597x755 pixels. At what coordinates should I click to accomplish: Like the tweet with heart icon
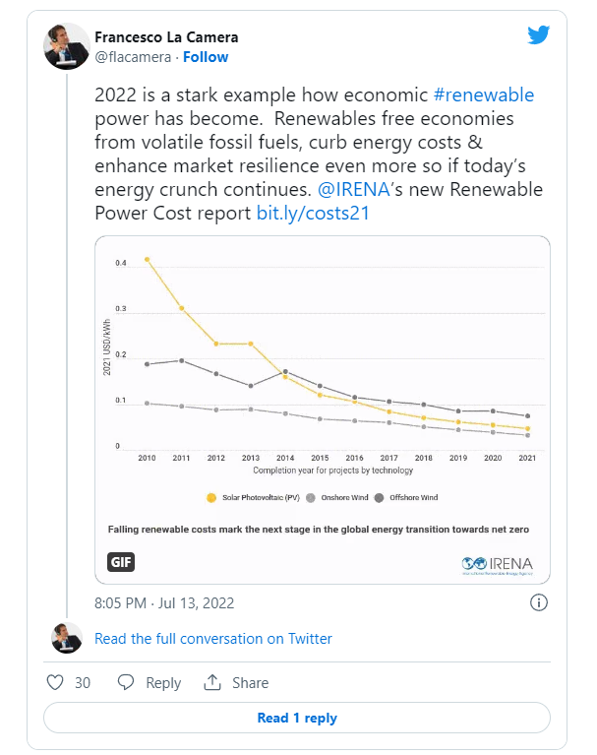coord(56,682)
